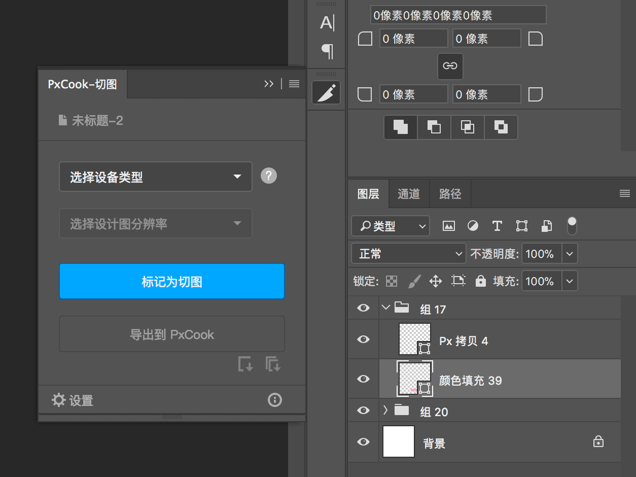Viewport: 636px width, 477px height.
Task: Hide the 颜色填充 39 layer
Action: click(363, 379)
